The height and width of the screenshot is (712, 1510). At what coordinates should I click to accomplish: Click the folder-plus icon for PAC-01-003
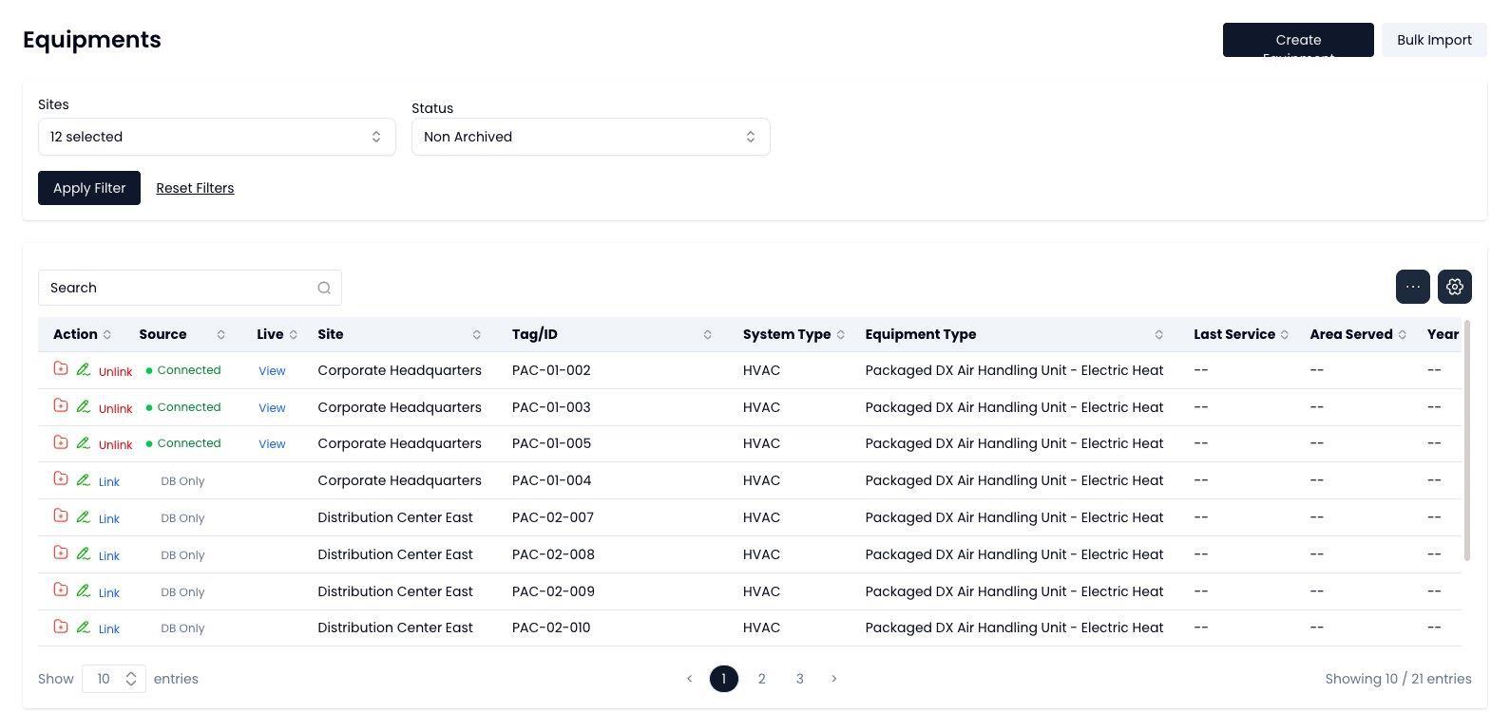tap(61, 405)
